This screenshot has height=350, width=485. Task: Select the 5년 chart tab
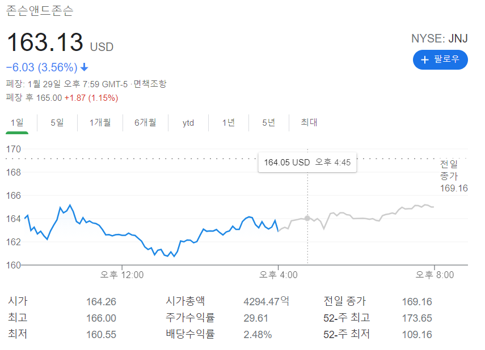[x=268, y=123]
